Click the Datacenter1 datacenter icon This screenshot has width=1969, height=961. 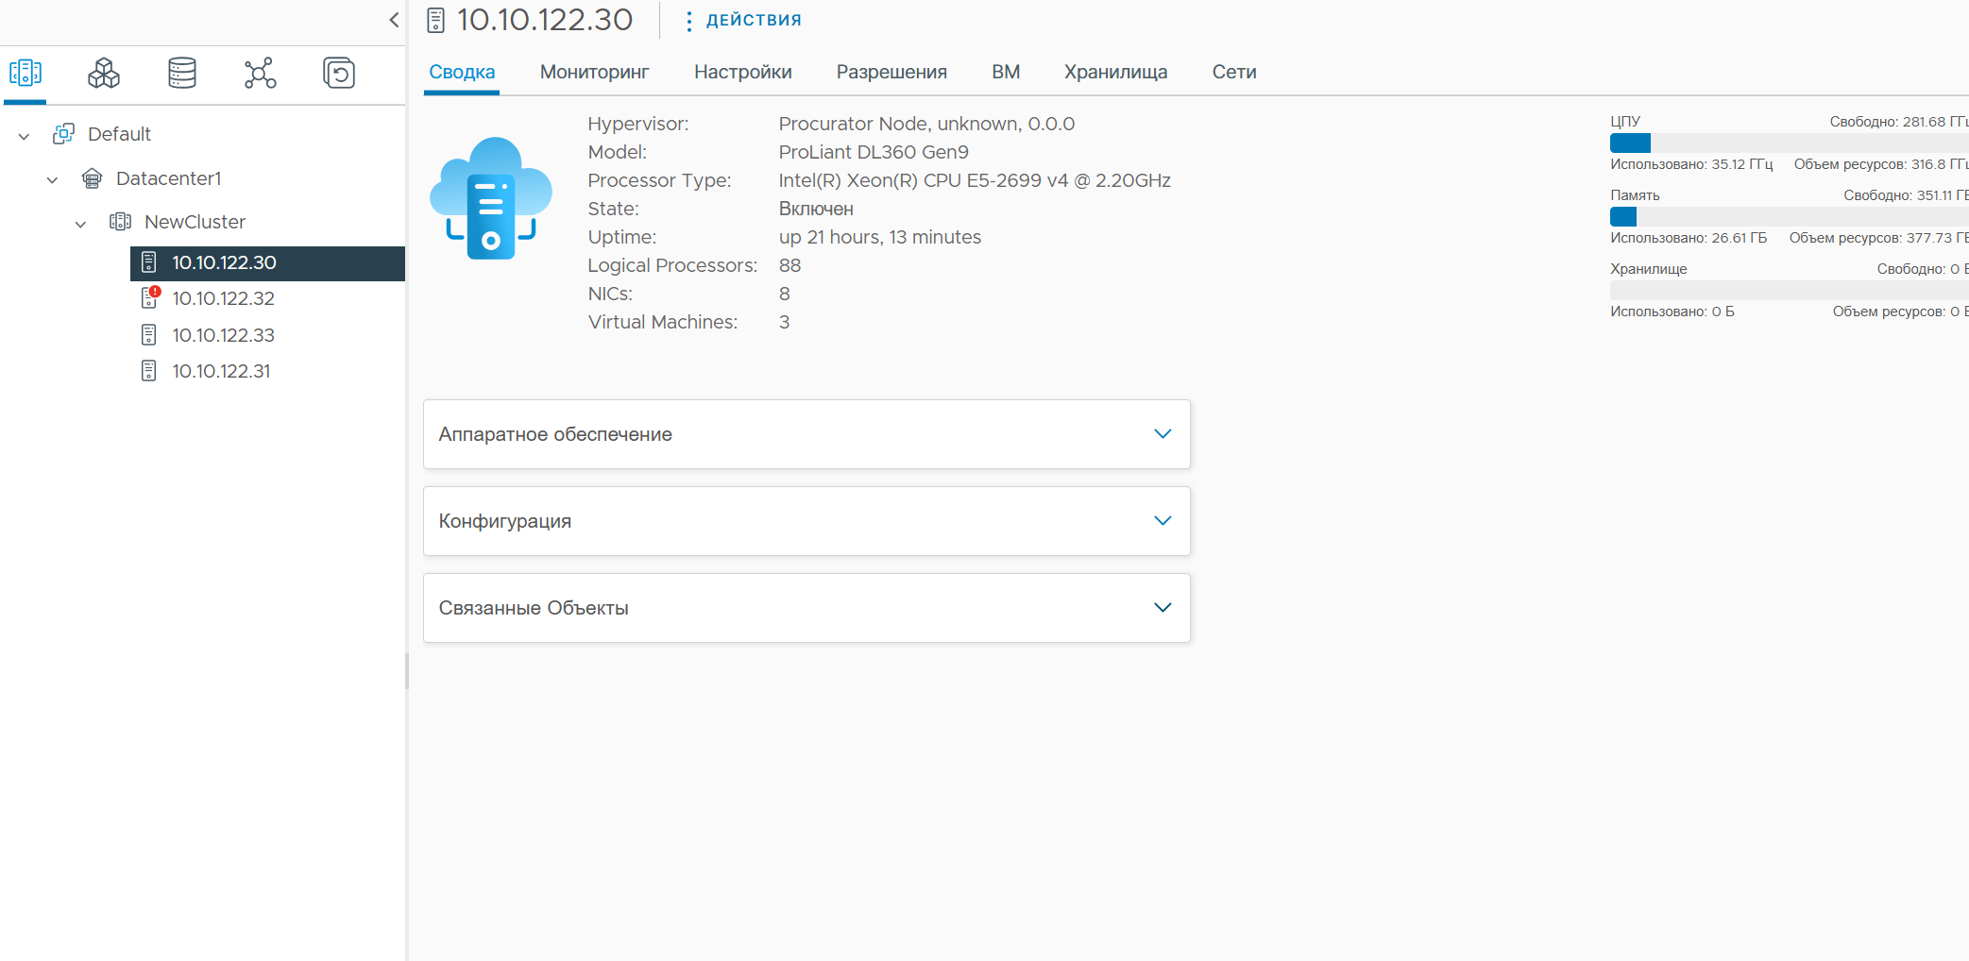click(x=92, y=178)
